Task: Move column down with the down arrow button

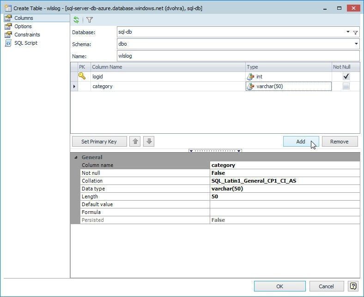Action: (149, 142)
